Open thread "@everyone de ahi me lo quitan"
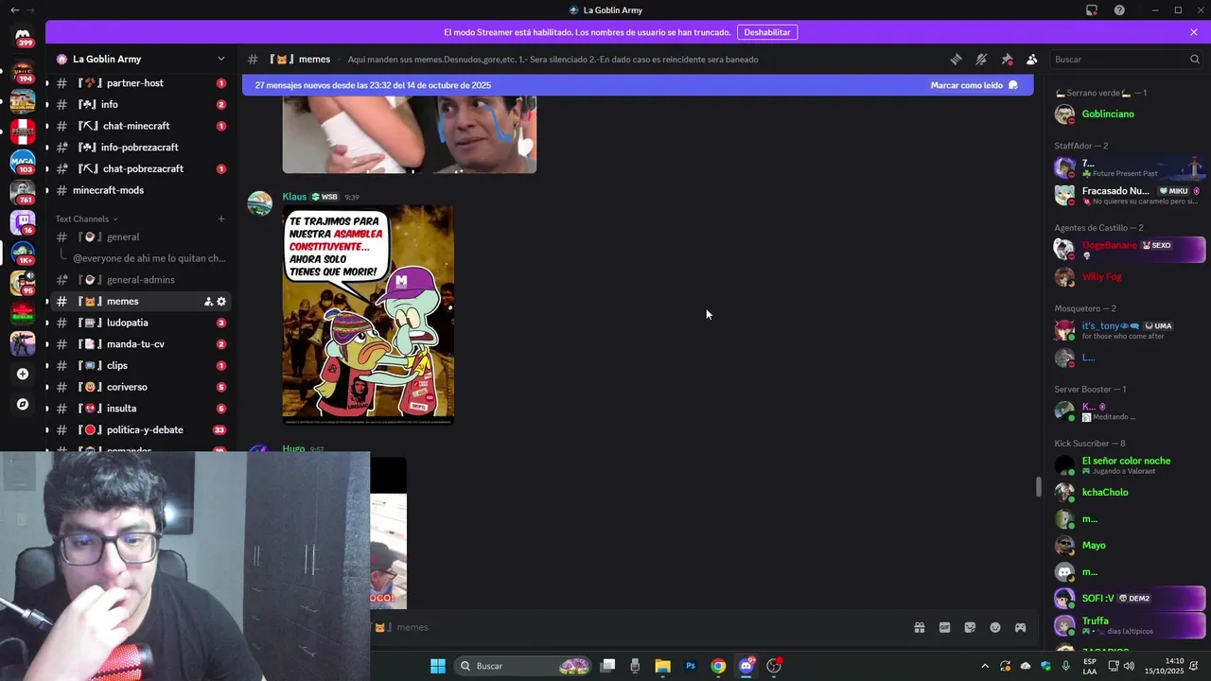Image resolution: width=1211 pixels, height=681 pixels. click(x=149, y=258)
